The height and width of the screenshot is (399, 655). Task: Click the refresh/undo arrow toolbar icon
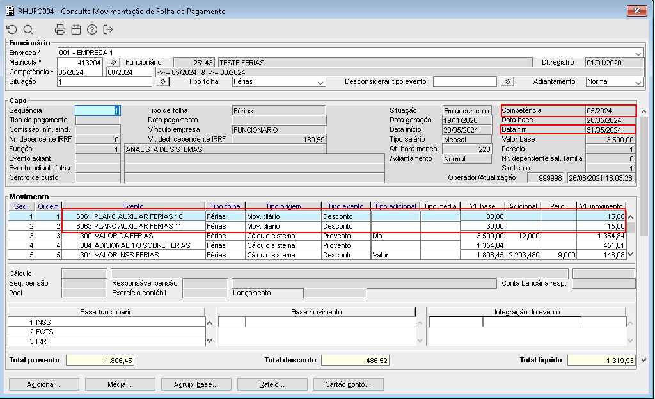pyautogui.click(x=12, y=29)
